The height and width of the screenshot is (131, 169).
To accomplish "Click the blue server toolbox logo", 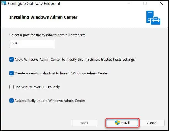I will (x=153, y=18).
